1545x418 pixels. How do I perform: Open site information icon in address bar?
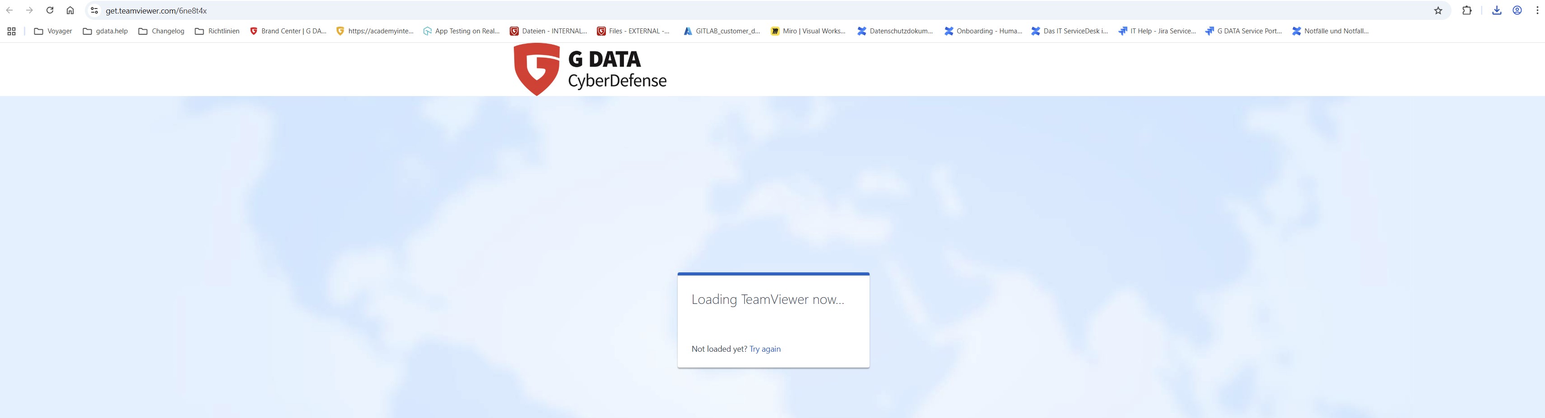94,10
